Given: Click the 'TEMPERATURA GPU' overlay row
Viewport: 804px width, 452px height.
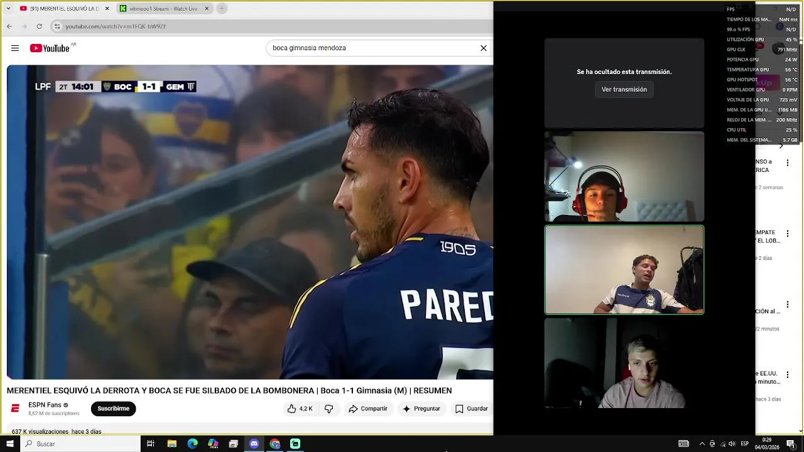Looking at the screenshot, I should [762, 70].
